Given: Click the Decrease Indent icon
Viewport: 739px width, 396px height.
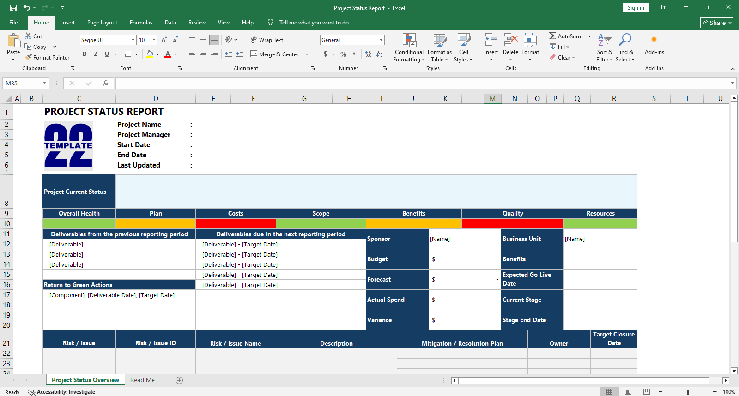Looking at the screenshot, I should coord(229,54).
